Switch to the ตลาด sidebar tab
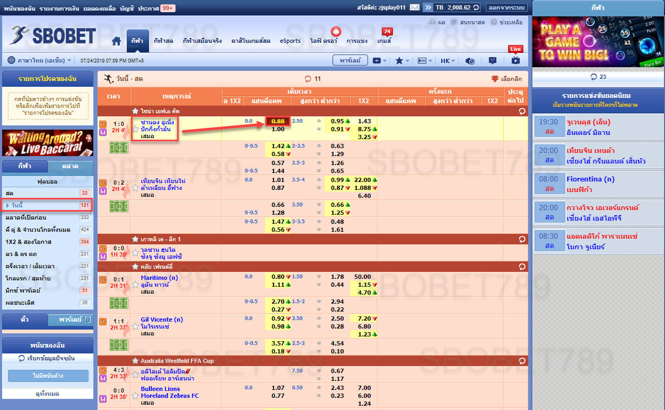665x410 pixels. coord(70,166)
